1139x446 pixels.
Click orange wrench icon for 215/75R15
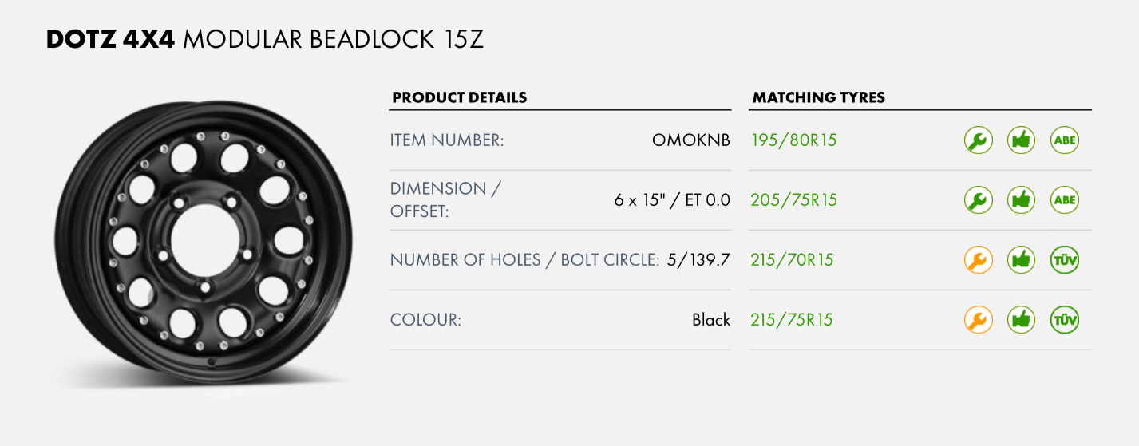tap(979, 320)
